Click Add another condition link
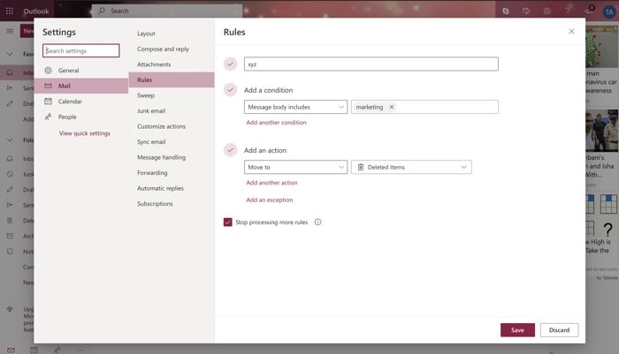The image size is (619, 354). tap(276, 123)
